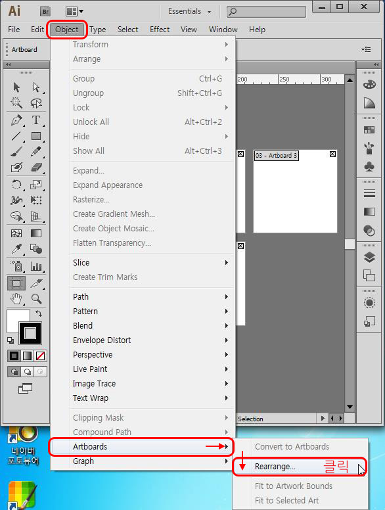Expand the Pattern submenu
This screenshot has height=510, width=385.
[151, 312]
